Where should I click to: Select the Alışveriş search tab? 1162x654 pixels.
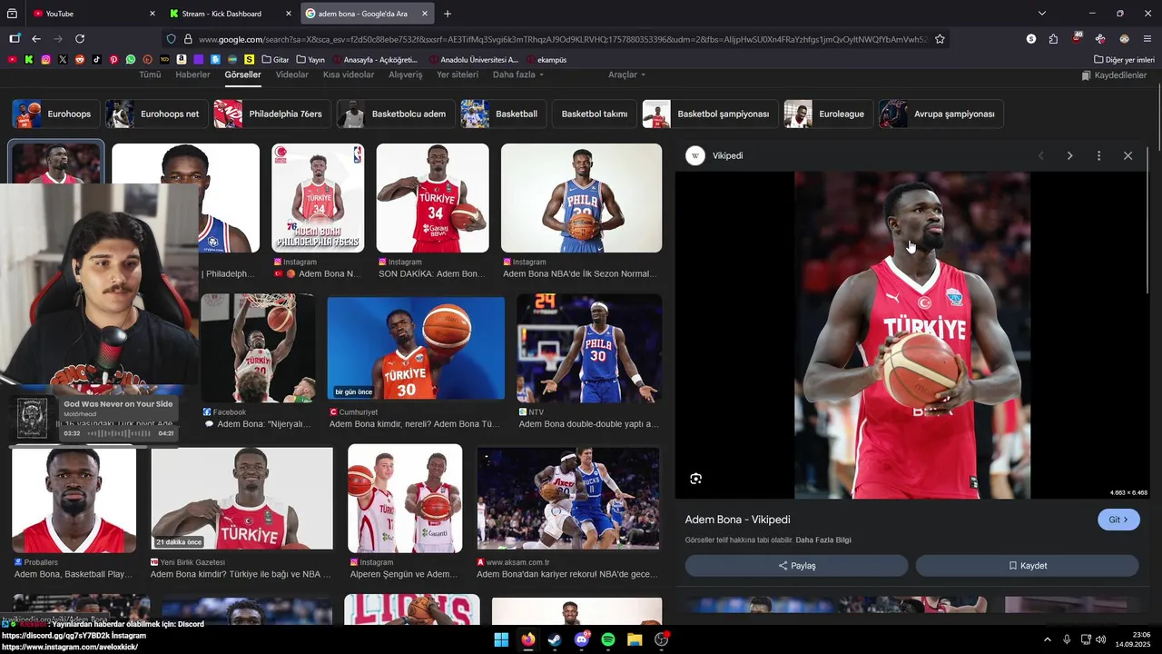click(x=406, y=74)
